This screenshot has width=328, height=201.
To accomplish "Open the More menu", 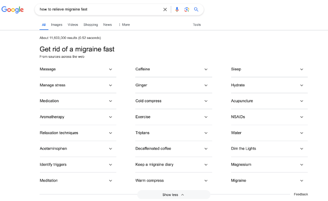I will pyautogui.click(x=124, y=24).
